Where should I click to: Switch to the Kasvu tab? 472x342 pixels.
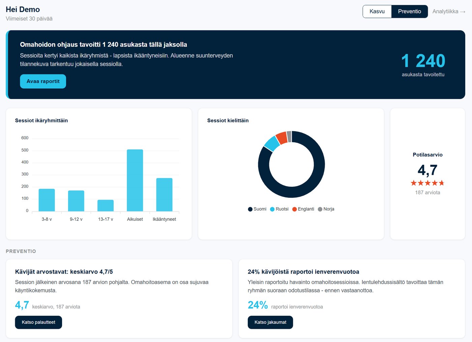(x=377, y=11)
